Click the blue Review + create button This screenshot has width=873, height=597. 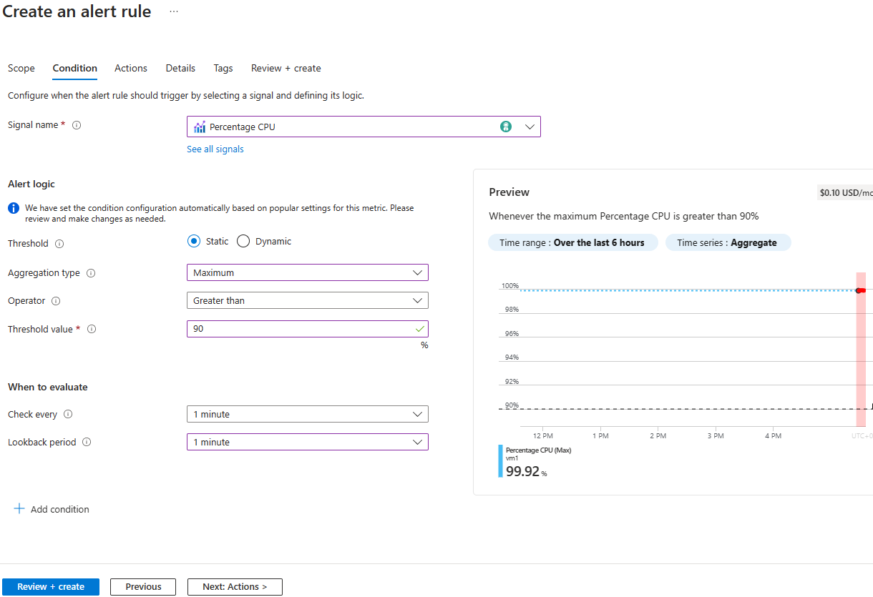[51, 586]
